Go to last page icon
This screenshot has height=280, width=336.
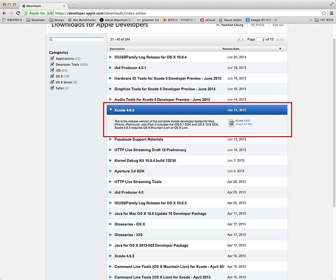pyautogui.click(x=282, y=39)
